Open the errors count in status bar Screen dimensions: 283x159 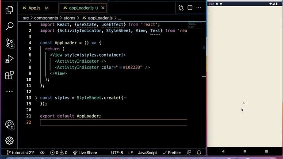pyautogui.click(x=54, y=153)
